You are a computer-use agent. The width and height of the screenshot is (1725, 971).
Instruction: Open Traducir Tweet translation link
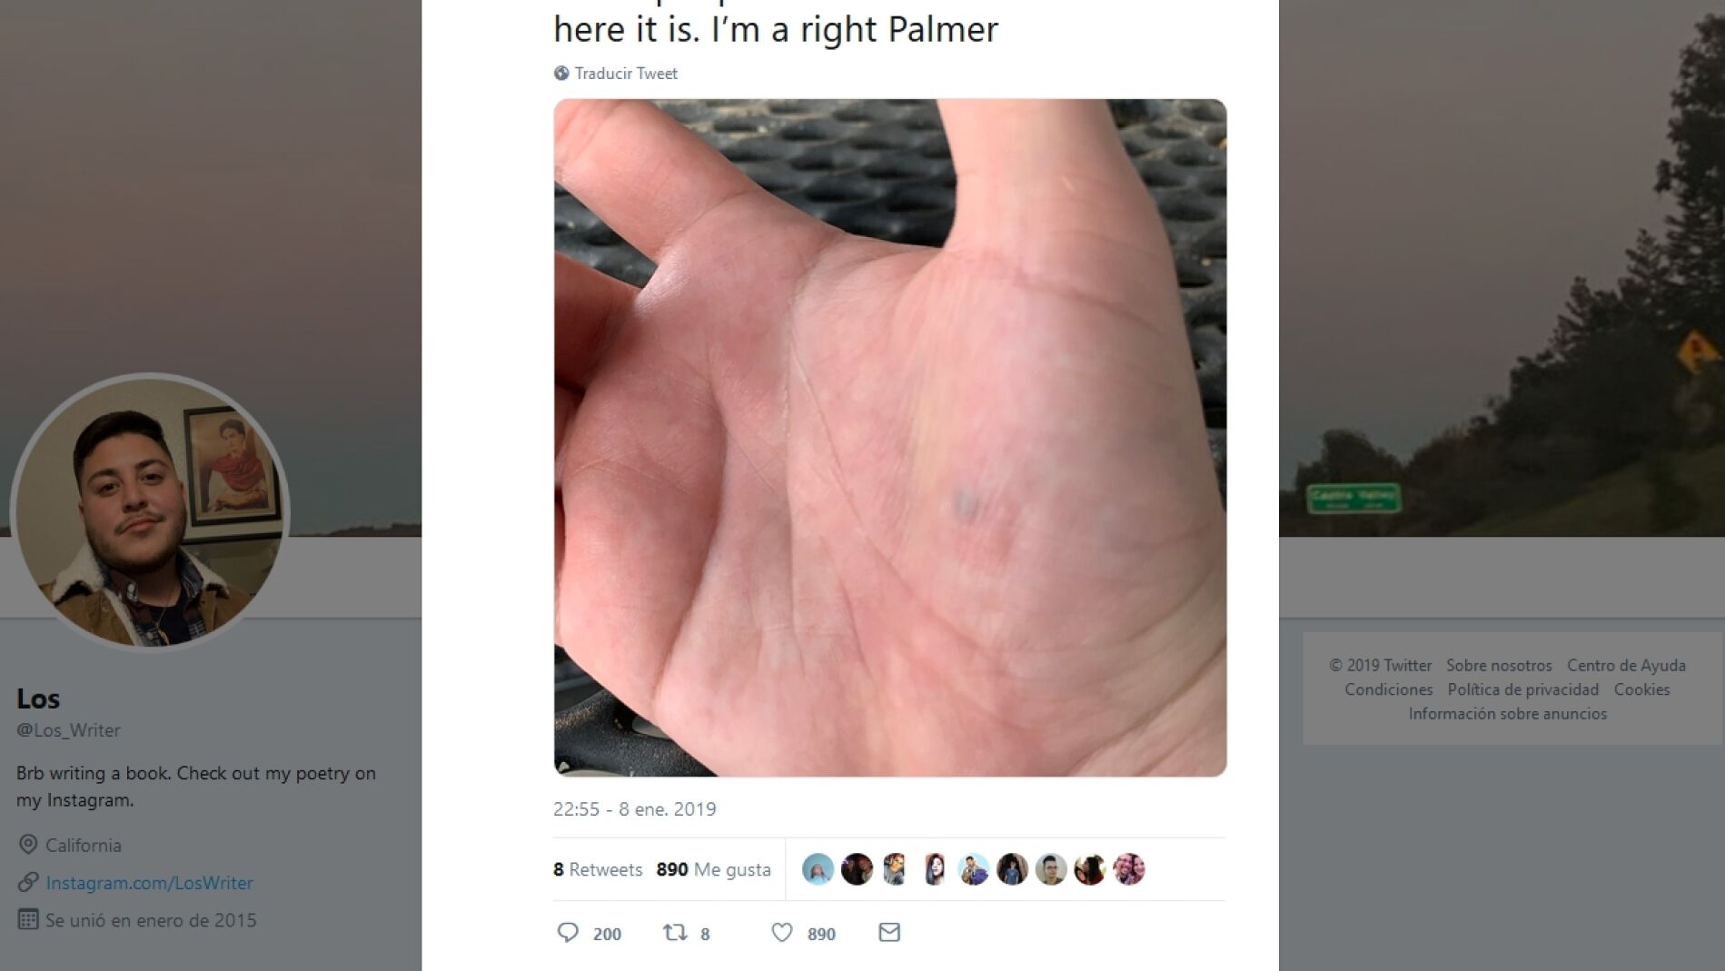point(626,74)
